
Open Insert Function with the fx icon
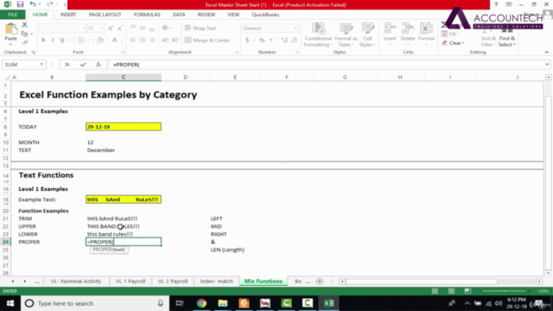click(x=99, y=65)
